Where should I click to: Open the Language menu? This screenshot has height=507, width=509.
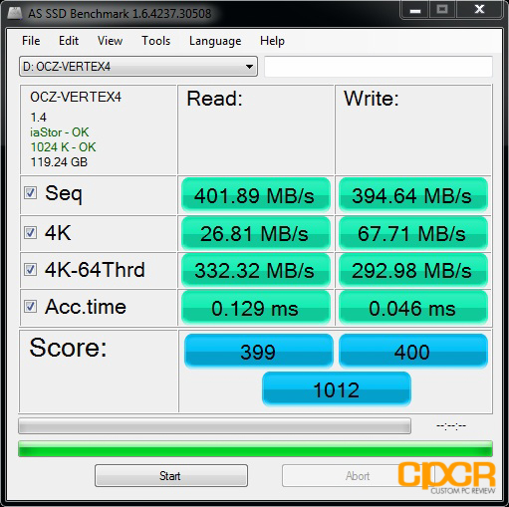(215, 41)
